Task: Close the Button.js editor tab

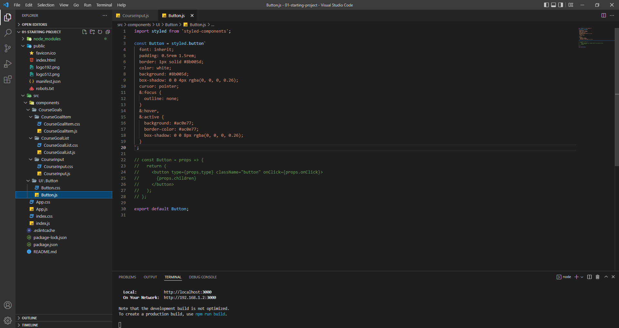Action: coord(192,15)
